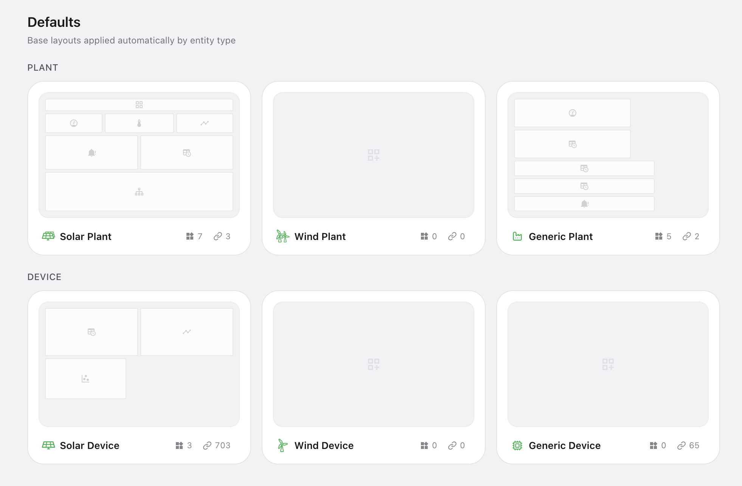
Task: Click the add-widgets placeholder icon in Generic Device preview
Action: click(608, 364)
